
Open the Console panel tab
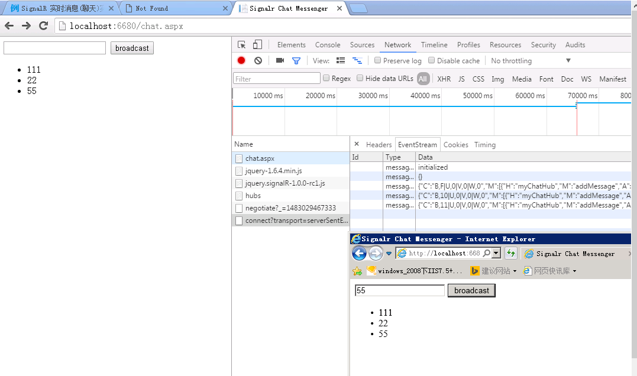pyautogui.click(x=328, y=45)
